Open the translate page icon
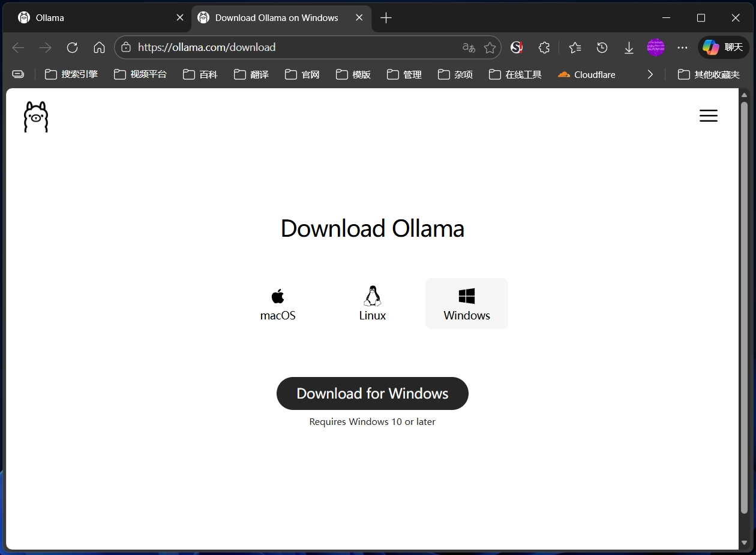 pyautogui.click(x=469, y=47)
